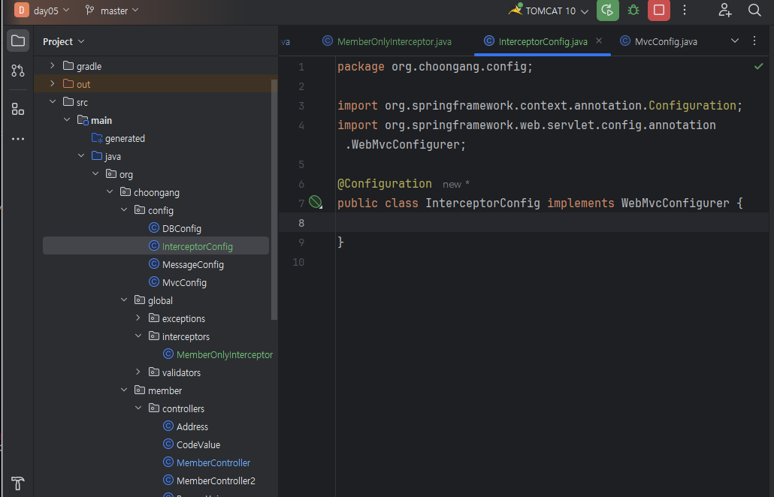Viewport: 774px width, 497px height.
Task: Show more tool windows ellipsis in sidebar
Action: [18, 139]
